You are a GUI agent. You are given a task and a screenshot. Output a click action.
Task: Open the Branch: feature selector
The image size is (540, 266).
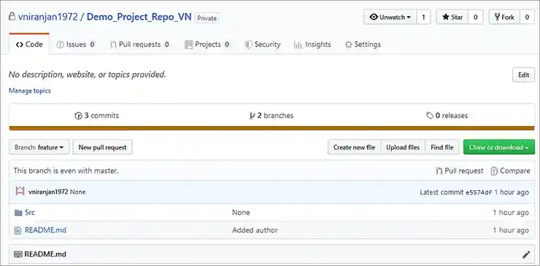tap(39, 147)
